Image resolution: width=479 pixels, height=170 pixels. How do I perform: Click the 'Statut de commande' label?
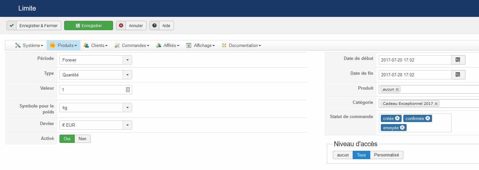(351, 117)
